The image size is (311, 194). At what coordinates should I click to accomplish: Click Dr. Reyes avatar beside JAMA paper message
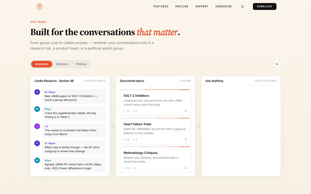point(37,92)
